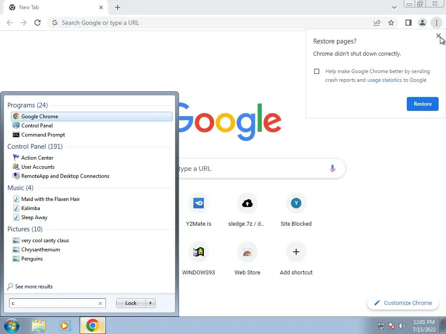446x334 pixels.
Task: Expand the Control Panel (191) group header
Action: coord(35,146)
